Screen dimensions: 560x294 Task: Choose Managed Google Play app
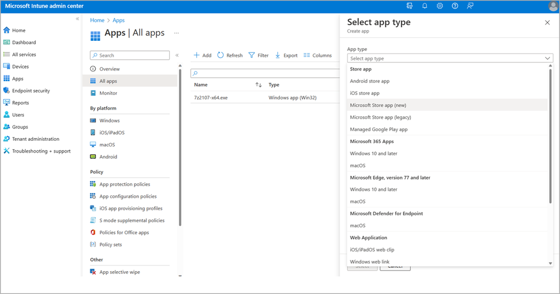coord(447,129)
